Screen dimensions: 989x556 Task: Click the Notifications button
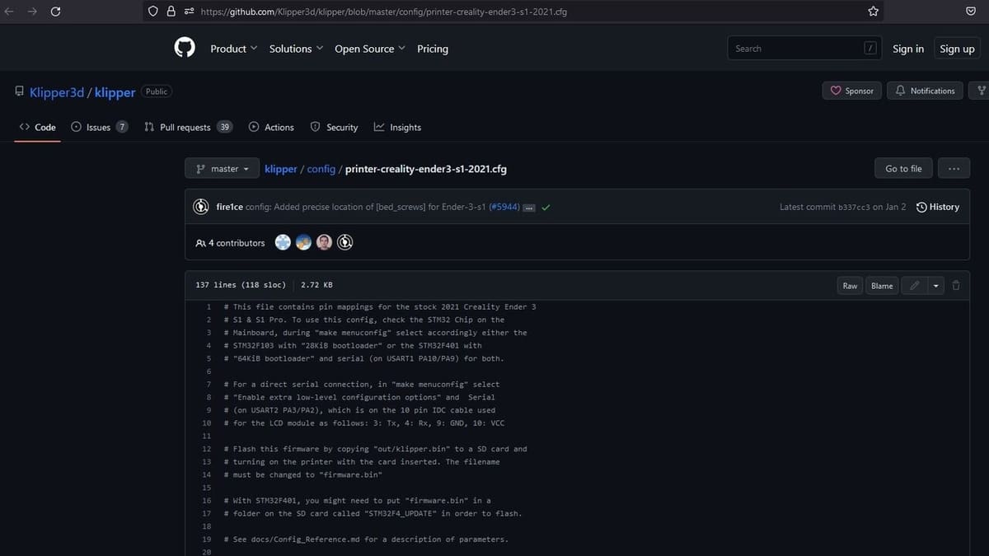tap(925, 91)
